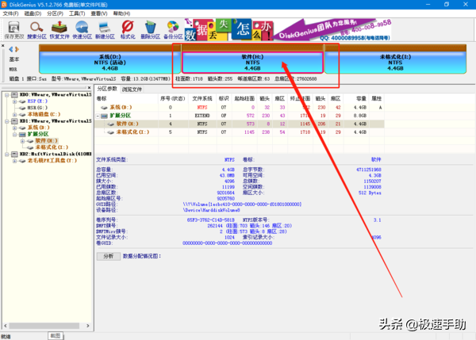Image resolution: width=476 pixels, height=340 pixels.
Task: Launch the Recover Files tool
Action: click(59, 30)
